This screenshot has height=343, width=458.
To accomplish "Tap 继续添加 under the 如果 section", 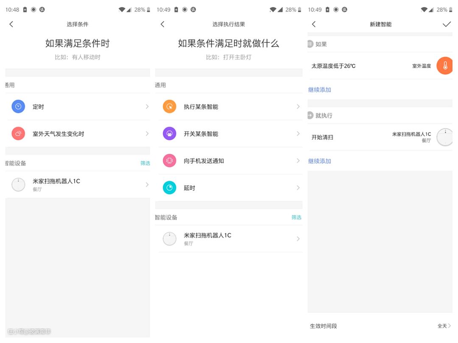I will pos(319,90).
